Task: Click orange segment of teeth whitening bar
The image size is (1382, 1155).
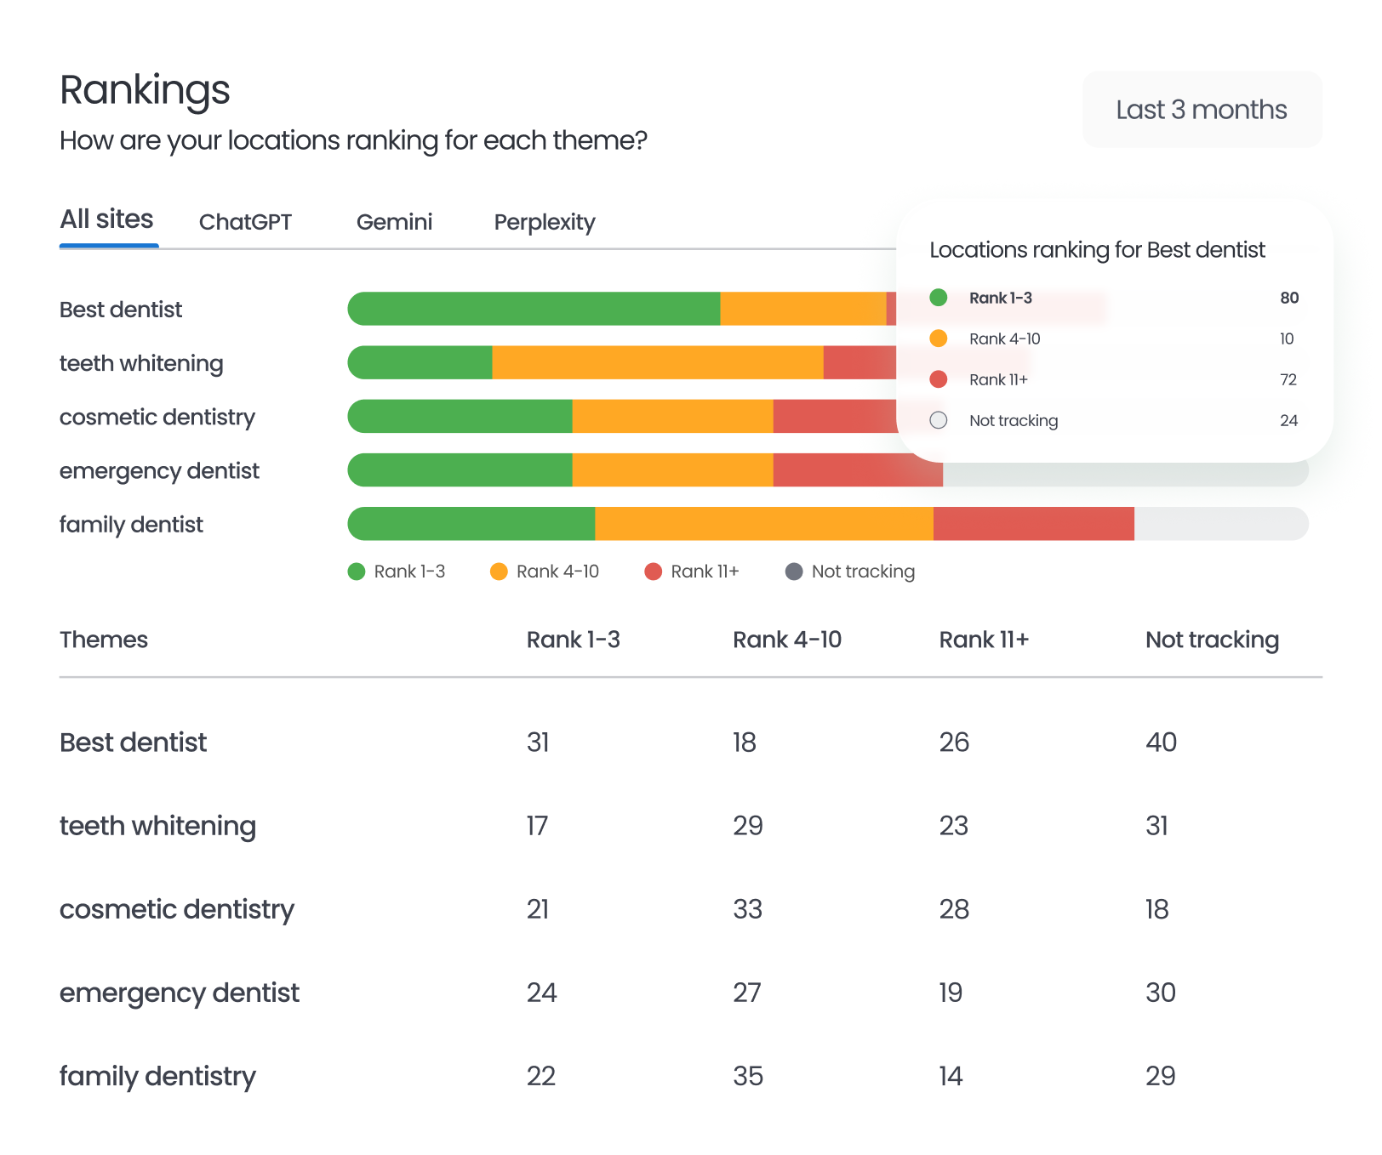Action: pos(657,362)
